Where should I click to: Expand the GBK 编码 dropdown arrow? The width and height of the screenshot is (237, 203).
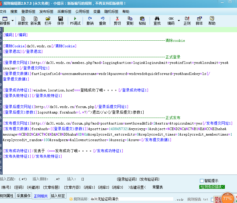click(x=179, y=21)
